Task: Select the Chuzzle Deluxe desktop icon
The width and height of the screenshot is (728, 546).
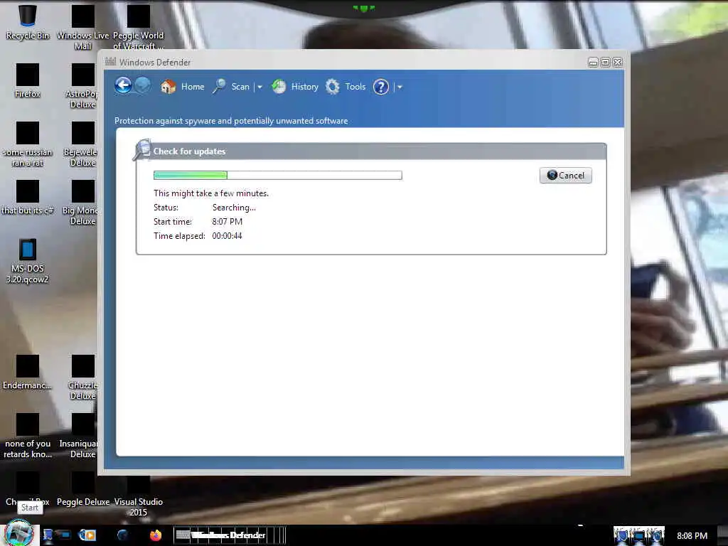Action: (82, 377)
